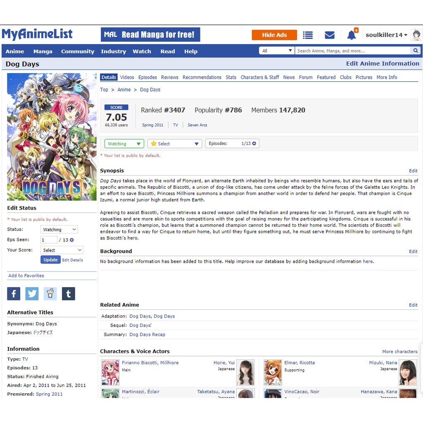The height and width of the screenshot is (423, 423).
Task: Click the soulkiller14 profile avatar
Action: (x=416, y=35)
